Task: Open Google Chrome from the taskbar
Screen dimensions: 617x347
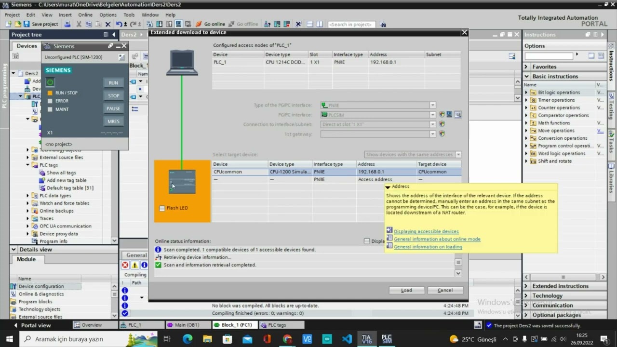Action: (x=287, y=339)
